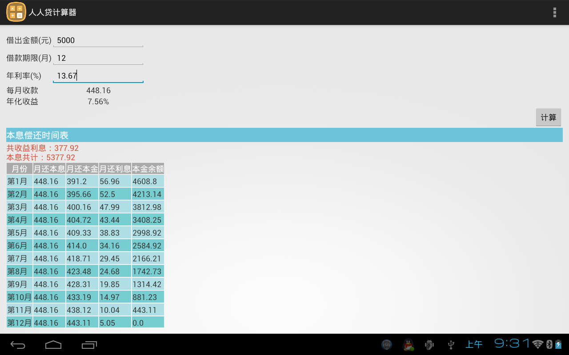Select the 第10月 row label
This screenshot has height=355, width=569.
pos(20,297)
